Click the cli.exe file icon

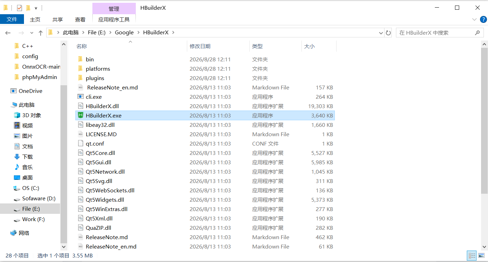click(x=80, y=97)
